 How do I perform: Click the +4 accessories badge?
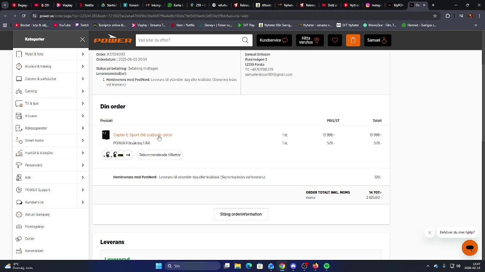pos(128,155)
